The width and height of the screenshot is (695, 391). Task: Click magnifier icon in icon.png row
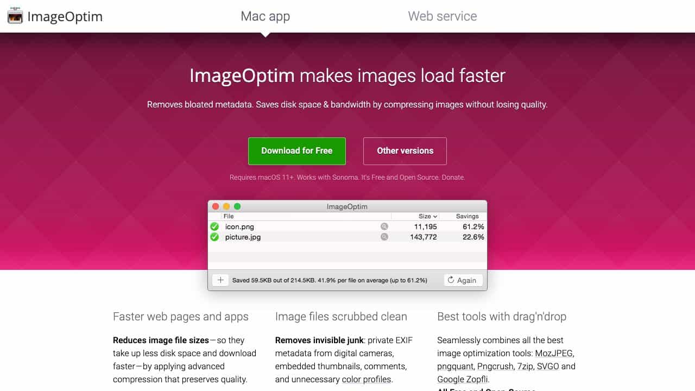click(x=384, y=226)
